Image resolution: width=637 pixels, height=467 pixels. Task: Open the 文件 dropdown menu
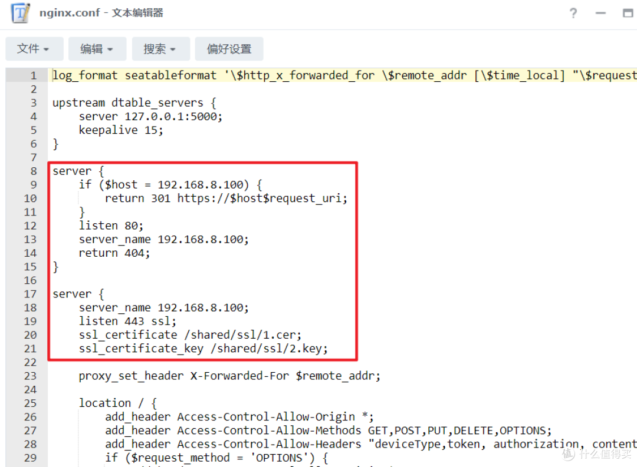click(x=34, y=49)
